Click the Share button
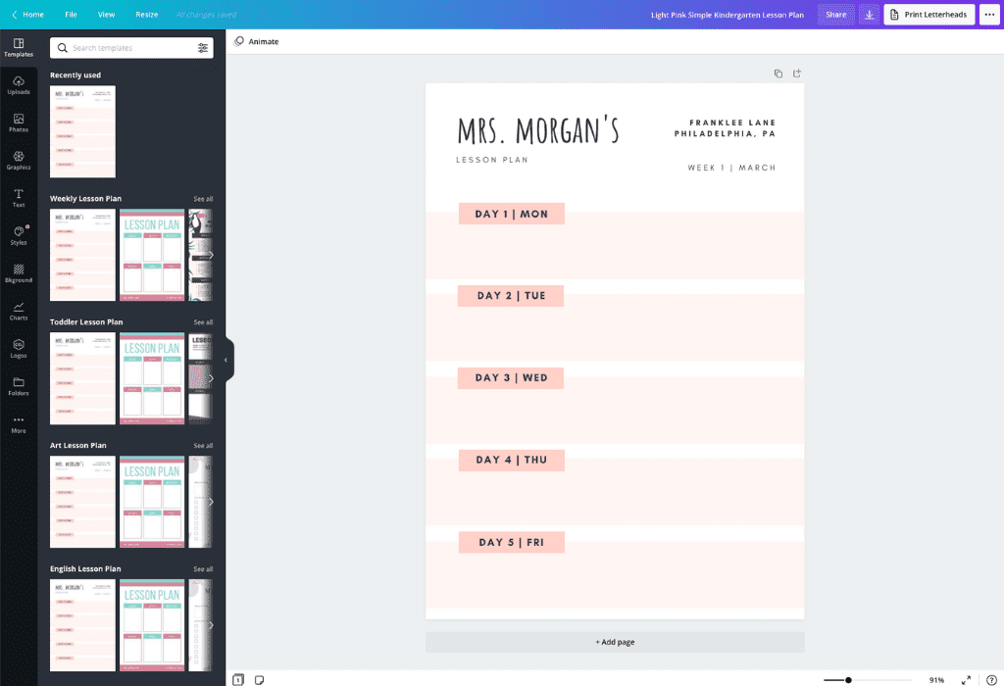The image size is (1004, 686). [835, 14]
